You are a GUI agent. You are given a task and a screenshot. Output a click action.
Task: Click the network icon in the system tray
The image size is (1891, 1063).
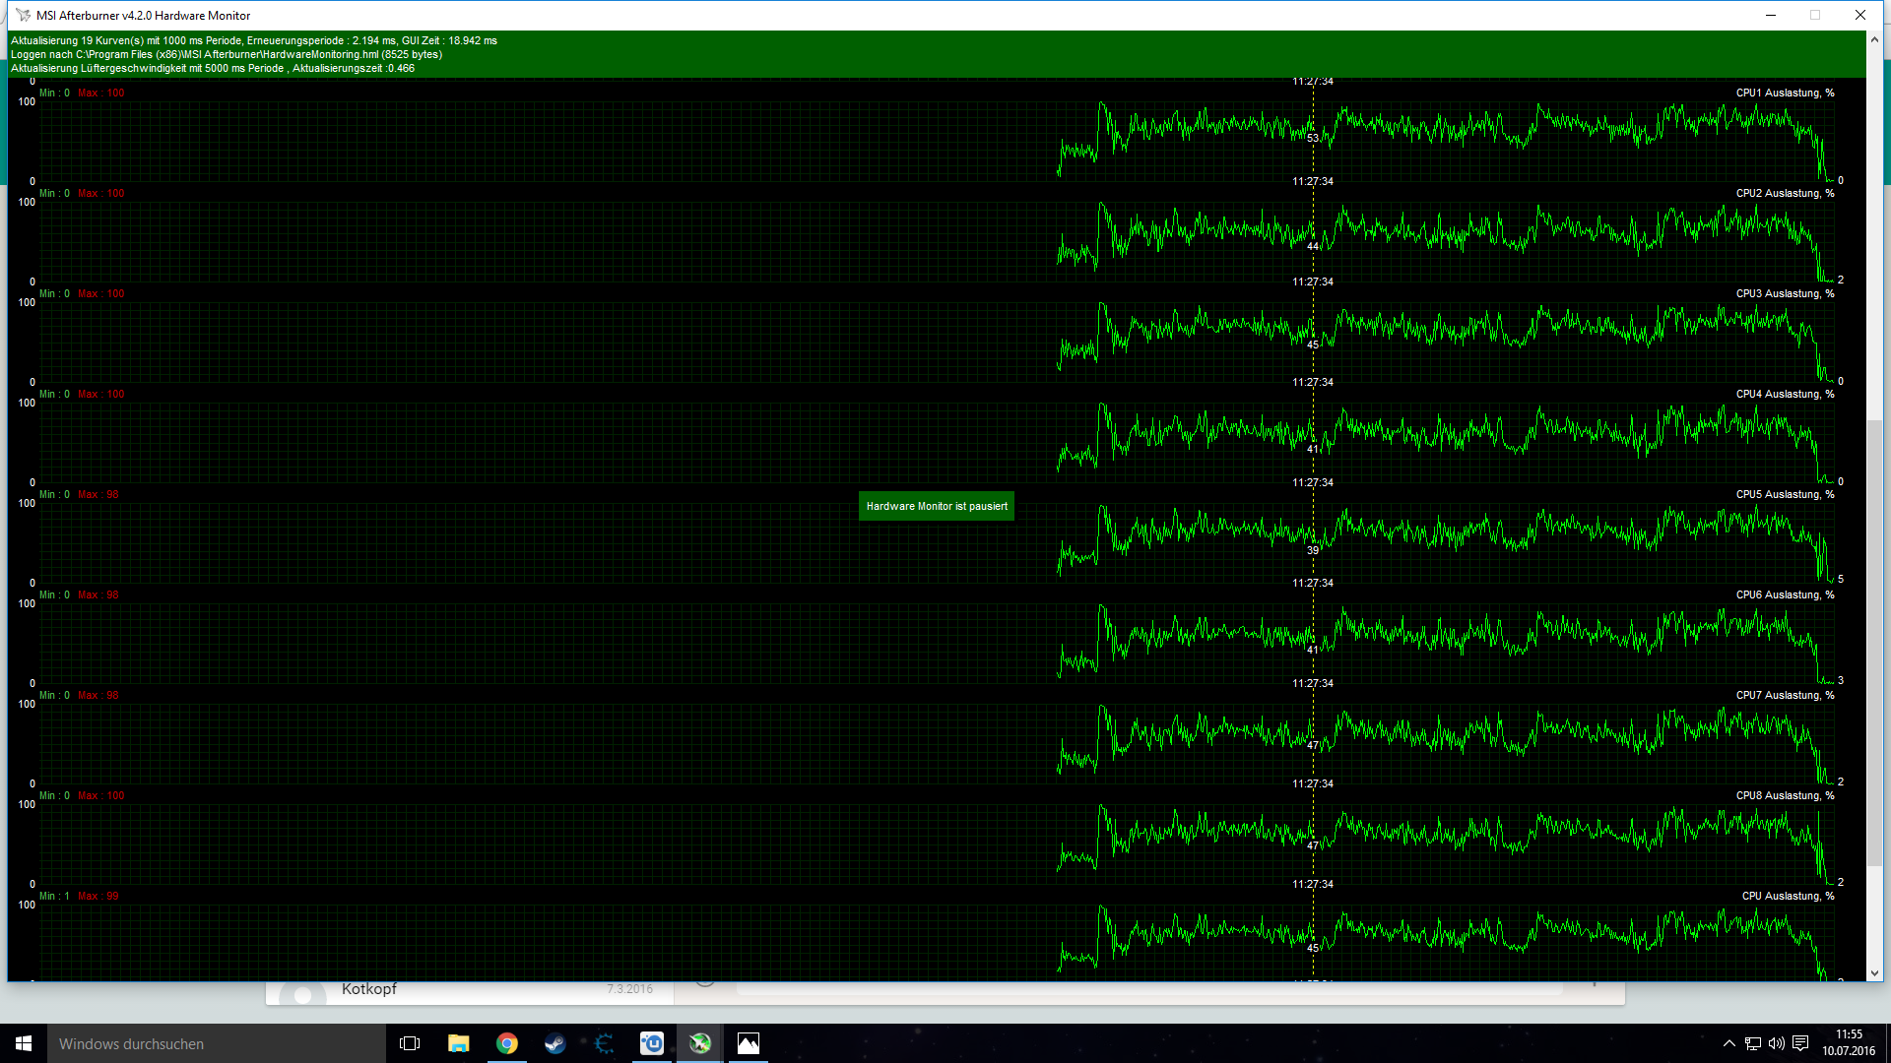click(1753, 1043)
